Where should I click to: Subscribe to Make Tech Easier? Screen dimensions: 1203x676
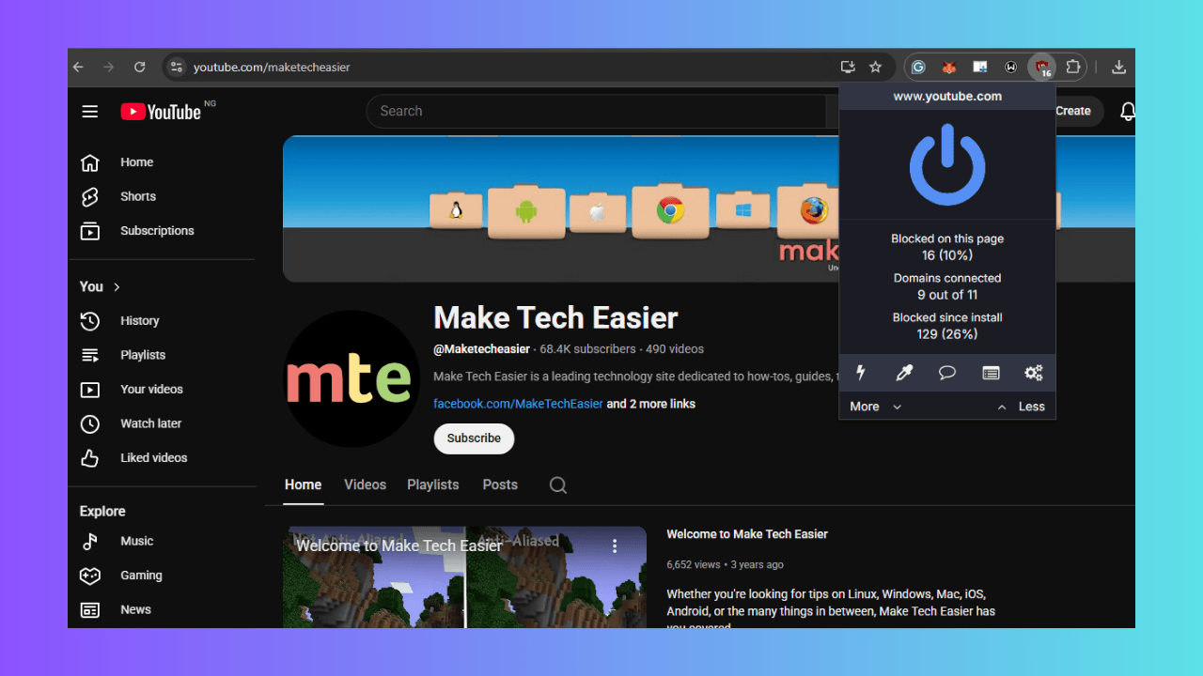[x=474, y=438]
